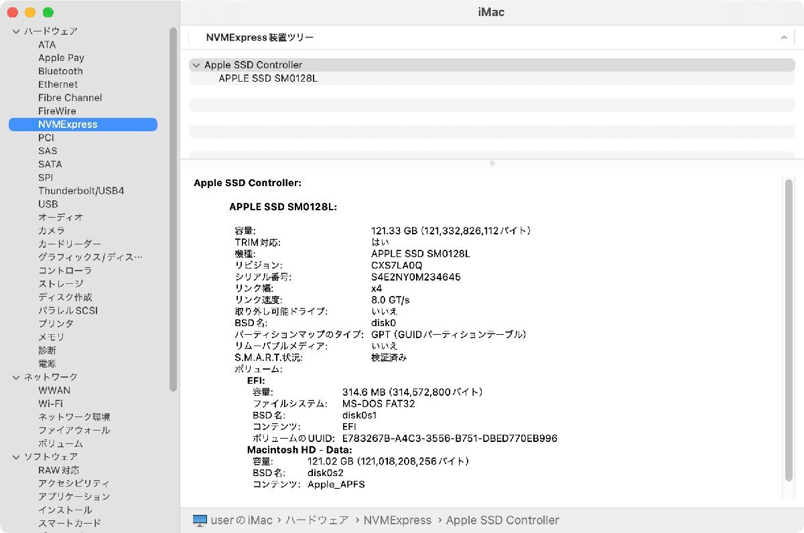Click ハードウェア in the bottom path bar
This screenshot has height=533, width=804.
[x=317, y=520]
